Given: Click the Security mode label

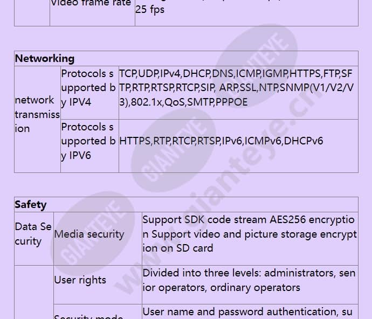Looking at the screenshot, I should click(88, 316).
